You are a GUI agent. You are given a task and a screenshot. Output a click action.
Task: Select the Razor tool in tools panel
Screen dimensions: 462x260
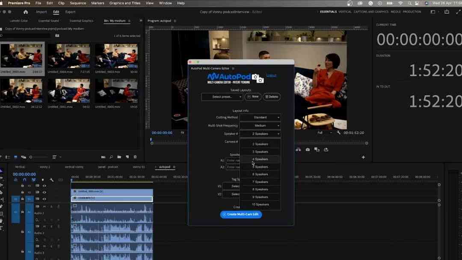(1, 192)
